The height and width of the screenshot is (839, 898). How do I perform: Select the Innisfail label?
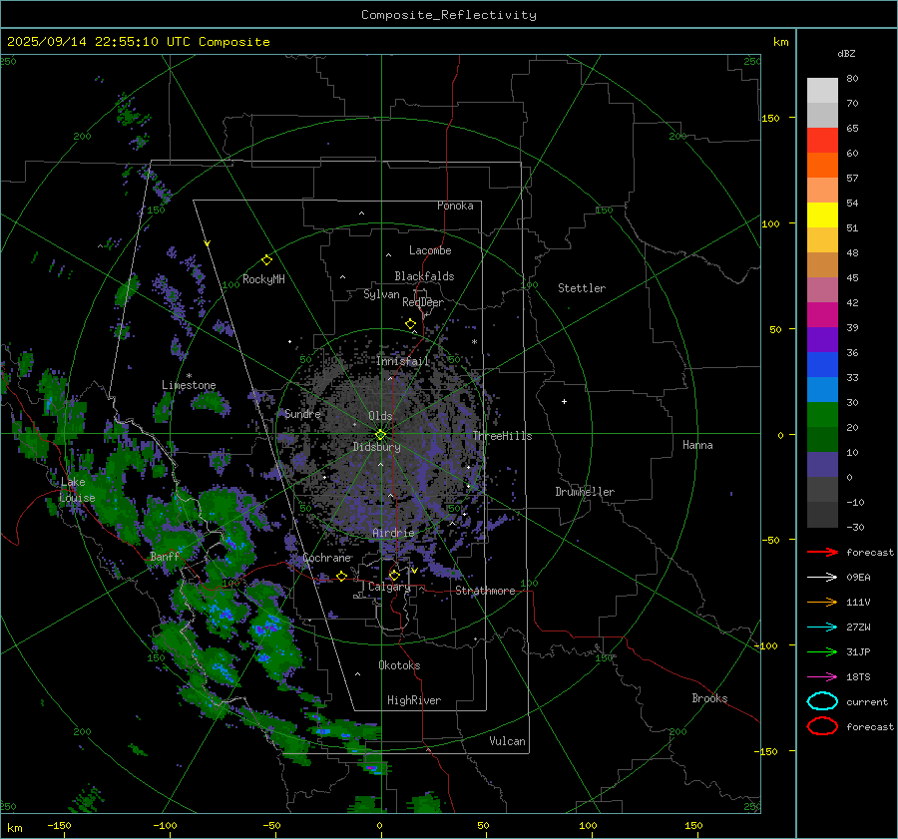403,361
